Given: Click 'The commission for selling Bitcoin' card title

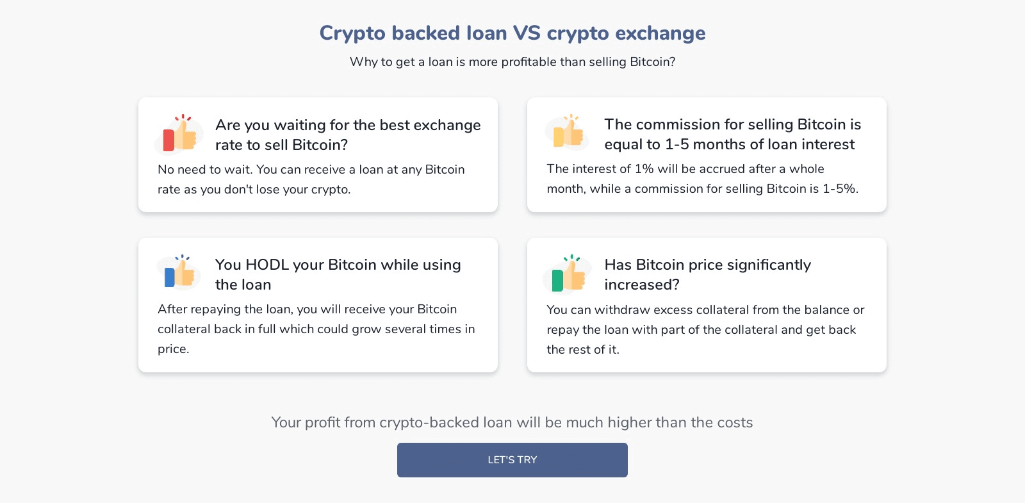Looking at the screenshot, I should point(733,134).
